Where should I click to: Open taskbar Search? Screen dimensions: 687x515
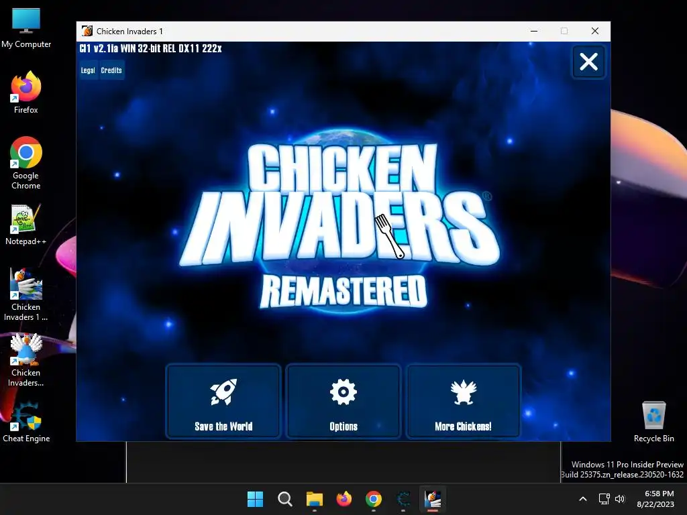284,499
